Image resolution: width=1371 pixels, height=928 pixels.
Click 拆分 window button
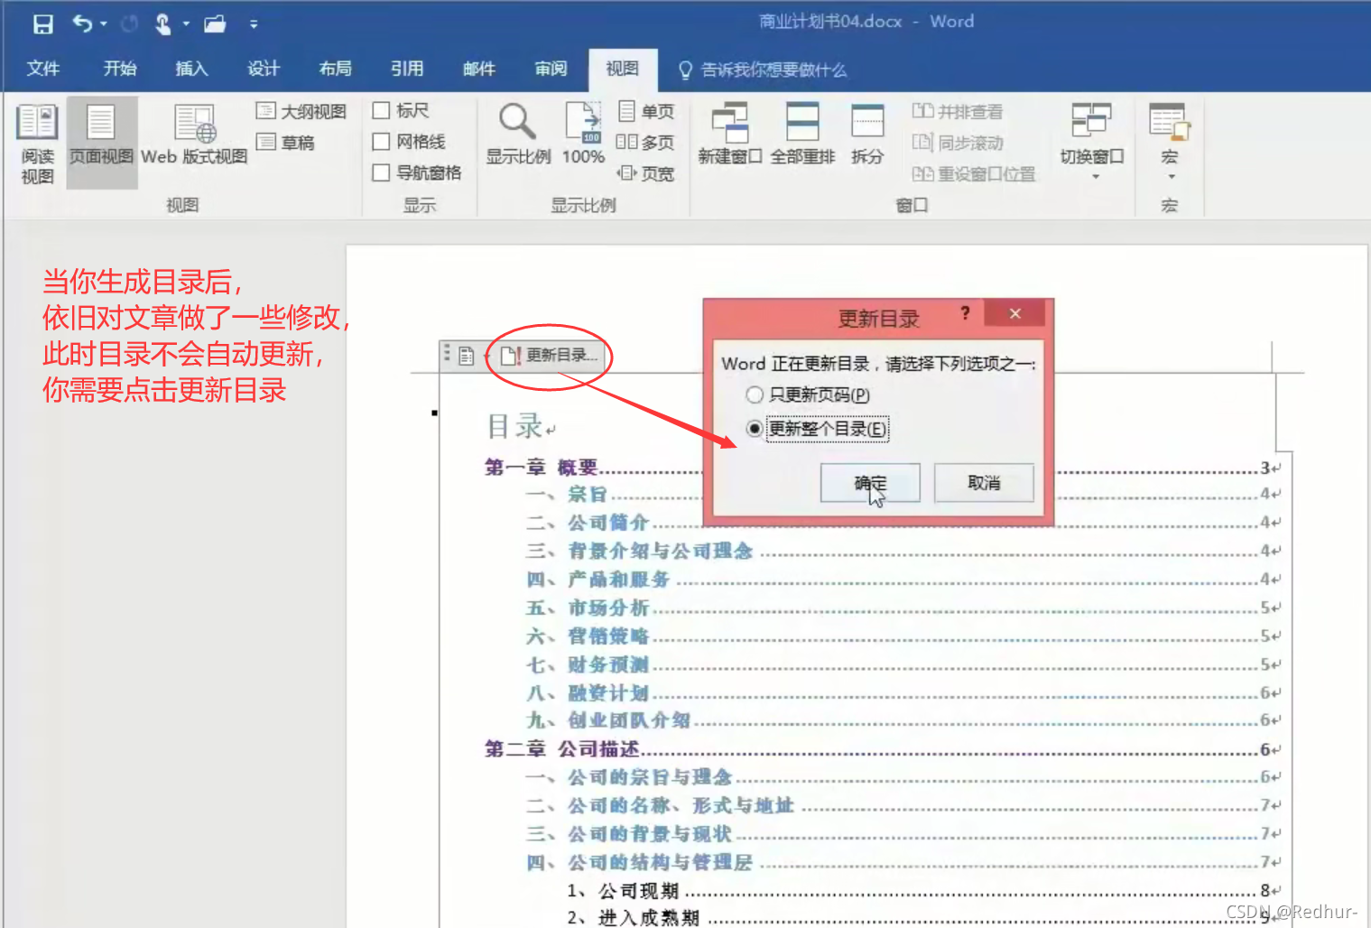click(x=867, y=134)
